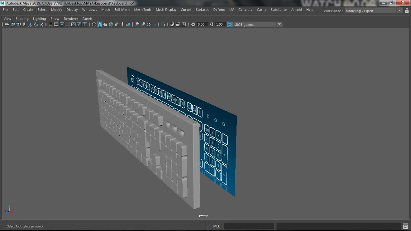The height and width of the screenshot is (231, 411).
Task: Click the MEL command input field
Action: point(249,226)
